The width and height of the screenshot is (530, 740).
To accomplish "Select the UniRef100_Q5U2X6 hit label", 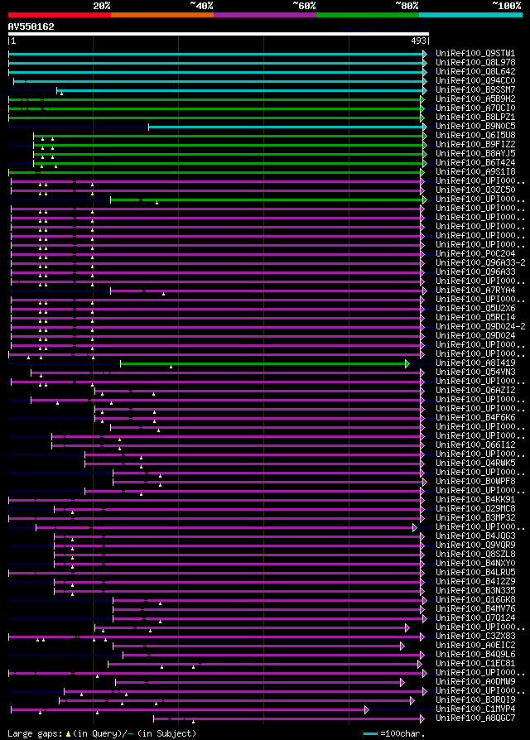I will (475, 309).
